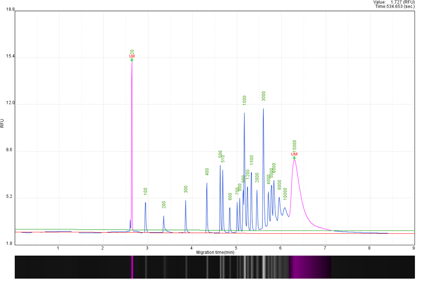Image resolution: width=425 pixels, height=284 pixels.
Task: Click the Time readout in seconds
Action: [x=394, y=7]
